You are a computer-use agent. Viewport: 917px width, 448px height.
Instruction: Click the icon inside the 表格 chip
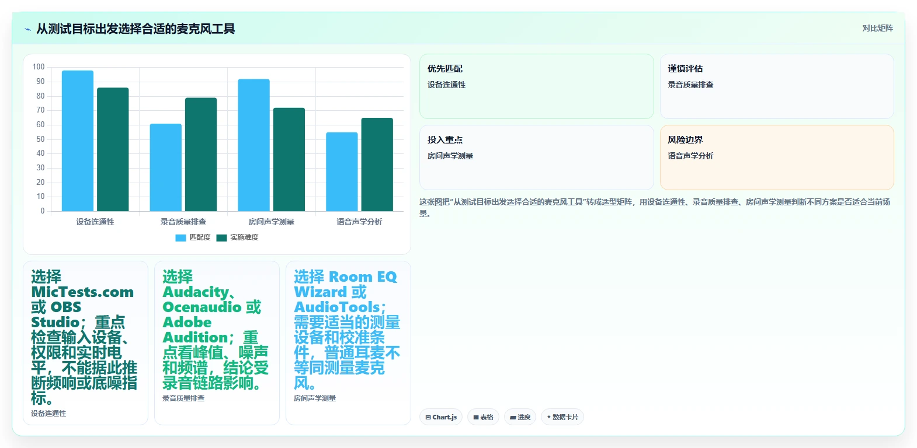click(476, 418)
